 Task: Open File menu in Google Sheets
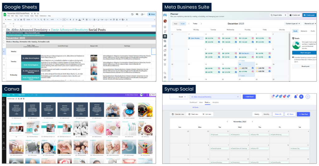point(8,16)
